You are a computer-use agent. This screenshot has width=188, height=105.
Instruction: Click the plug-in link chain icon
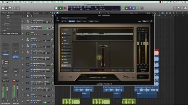click(151, 21)
